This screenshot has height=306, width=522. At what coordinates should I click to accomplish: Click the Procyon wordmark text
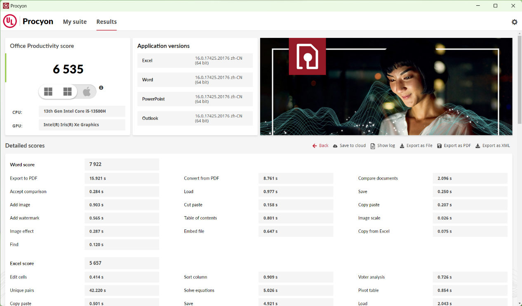pos(38,21)
